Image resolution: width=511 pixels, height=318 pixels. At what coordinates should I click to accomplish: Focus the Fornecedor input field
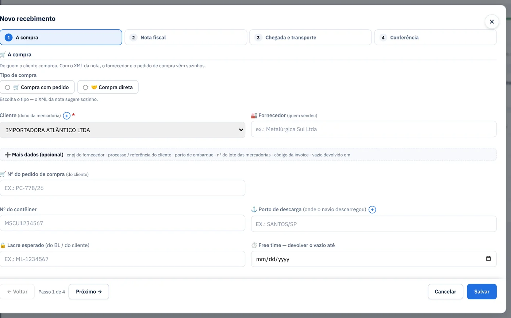(x=374, y=129)
